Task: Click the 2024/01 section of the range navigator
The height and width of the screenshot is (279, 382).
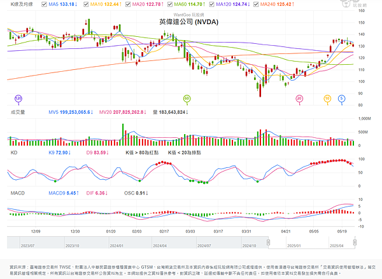Action: click(131, 243)
